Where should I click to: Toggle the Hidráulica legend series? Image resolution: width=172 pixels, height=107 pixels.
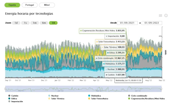tap(95, 96)
